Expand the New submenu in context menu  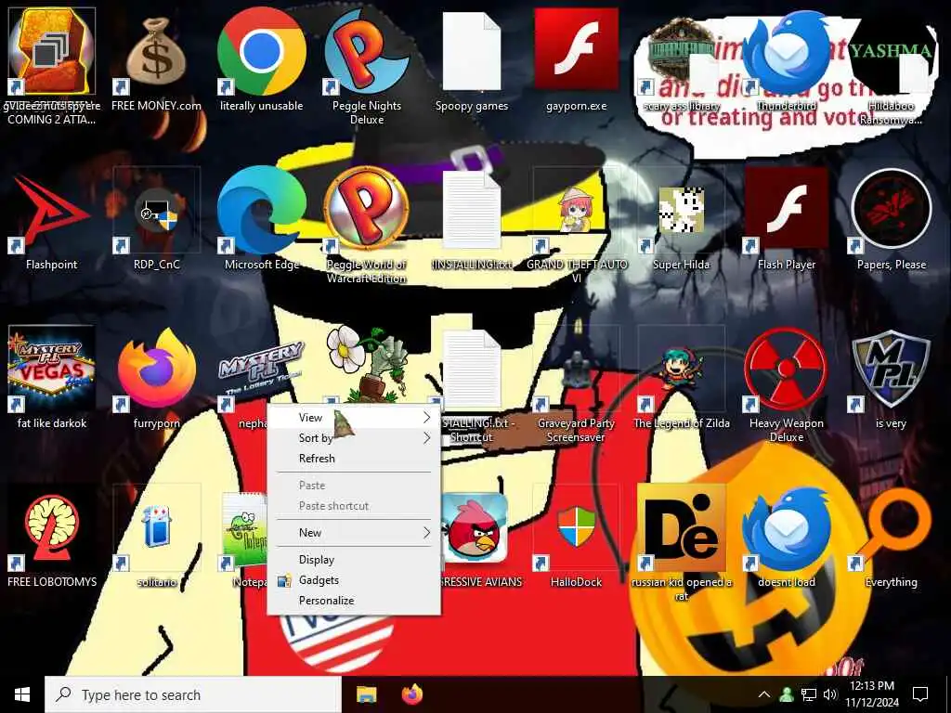click(354, 532)
